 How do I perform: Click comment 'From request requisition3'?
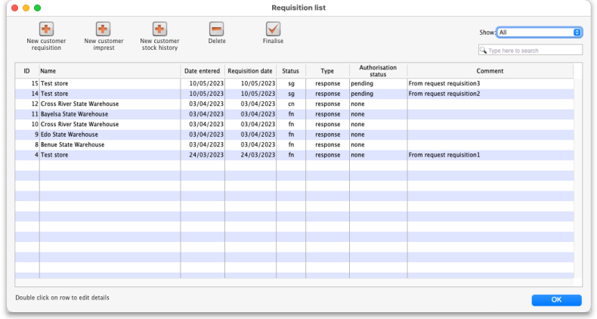[x=444, y=83]
